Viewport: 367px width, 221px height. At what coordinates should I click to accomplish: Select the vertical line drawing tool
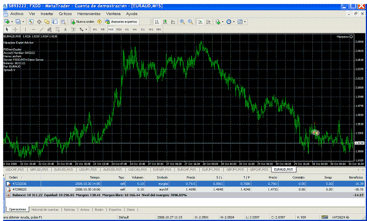tap(25, 29)
